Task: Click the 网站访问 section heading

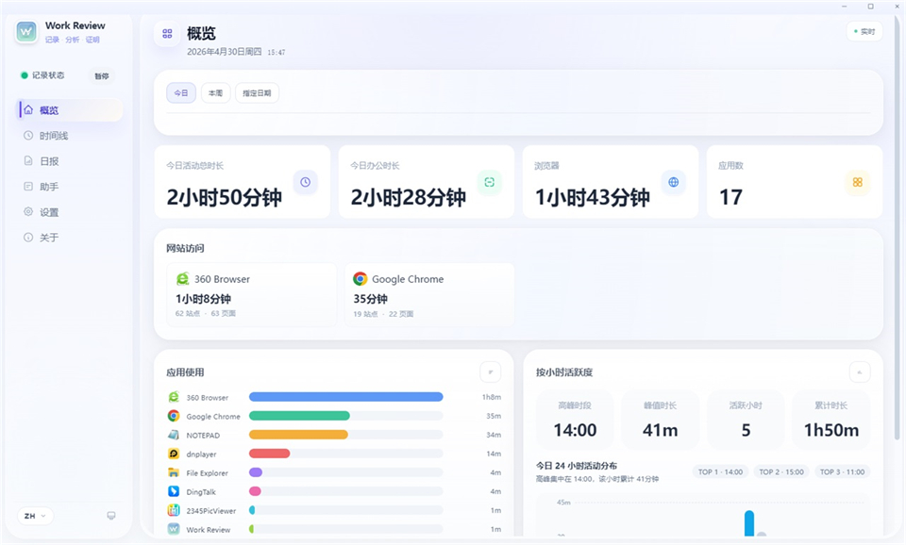Action: (185, 248)
